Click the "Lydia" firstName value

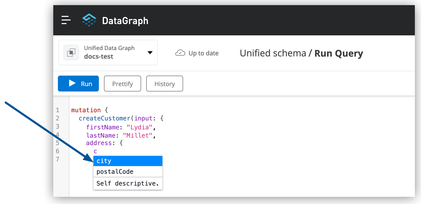(x=140, y=127)
